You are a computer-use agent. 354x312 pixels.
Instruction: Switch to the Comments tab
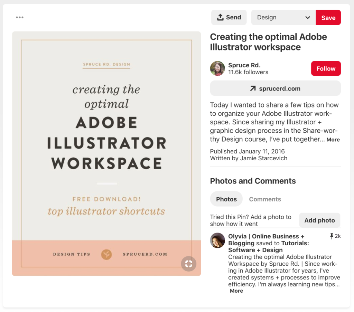pyautogui.click(x=265, y=199)
